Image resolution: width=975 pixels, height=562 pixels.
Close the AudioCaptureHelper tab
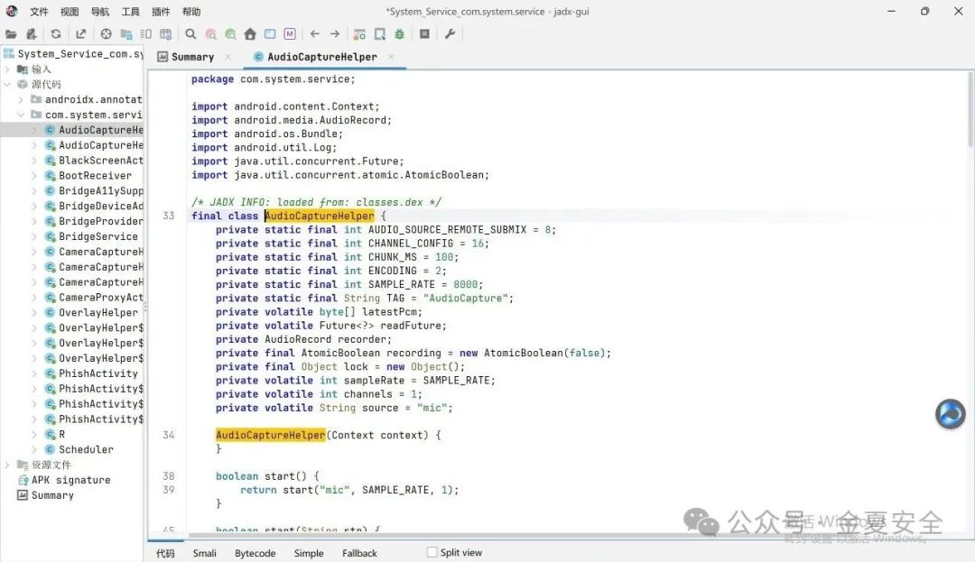[391, 57]
